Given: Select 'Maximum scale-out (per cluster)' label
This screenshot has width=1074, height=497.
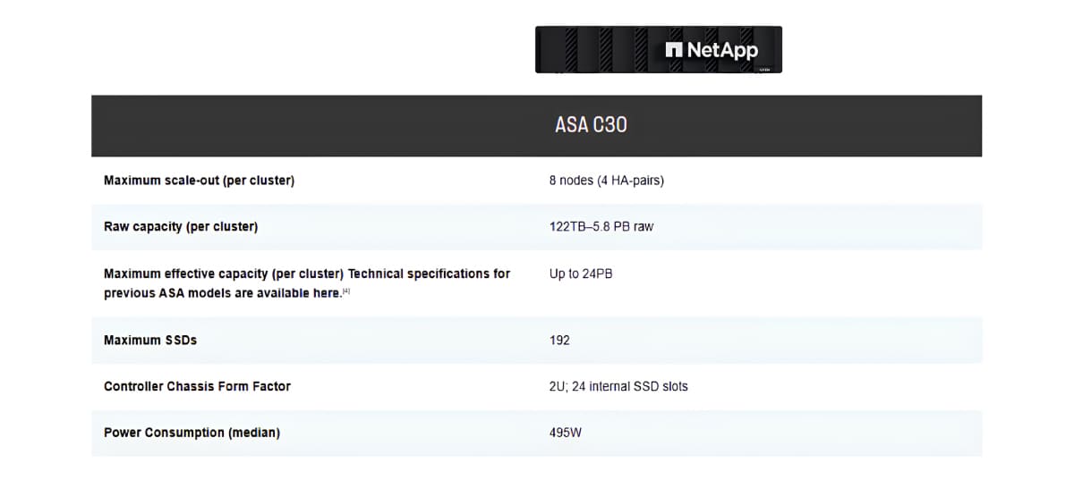Looking at the screenshot, I should (199, 181).
